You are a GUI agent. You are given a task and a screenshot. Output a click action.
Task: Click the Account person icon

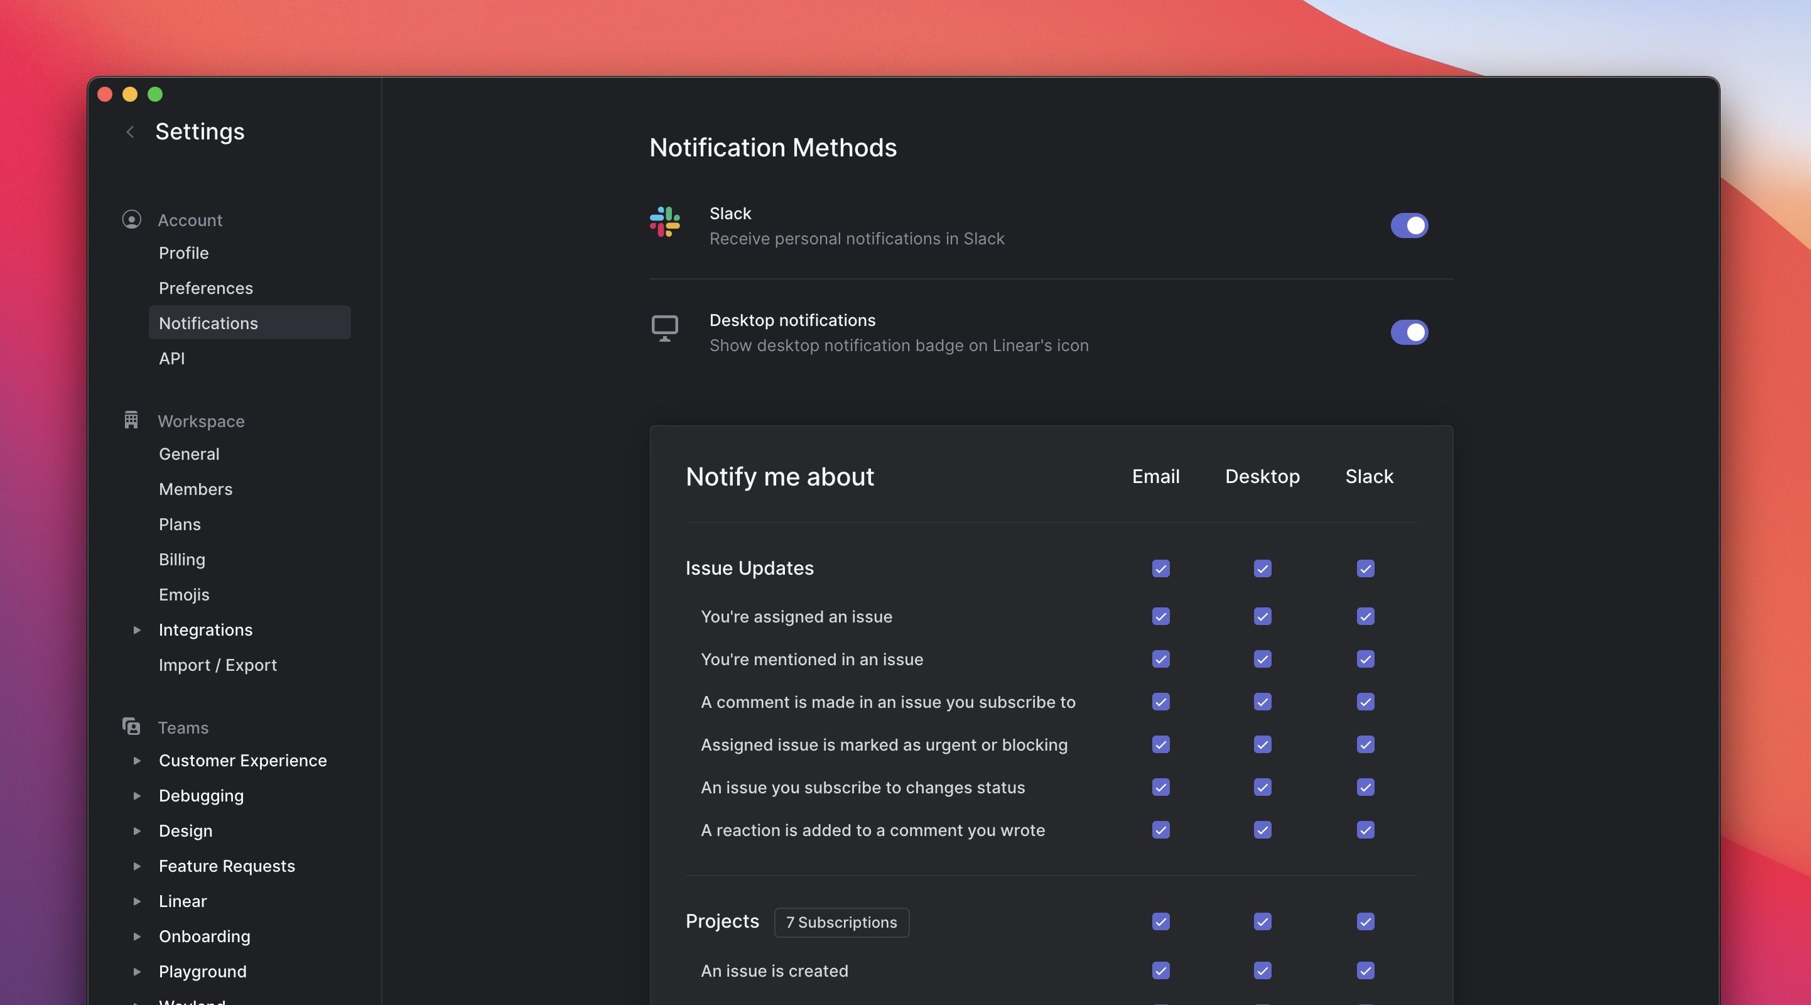coord(131,219)
